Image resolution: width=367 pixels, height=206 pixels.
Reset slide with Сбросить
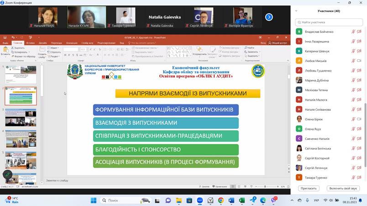coord(54,52)
